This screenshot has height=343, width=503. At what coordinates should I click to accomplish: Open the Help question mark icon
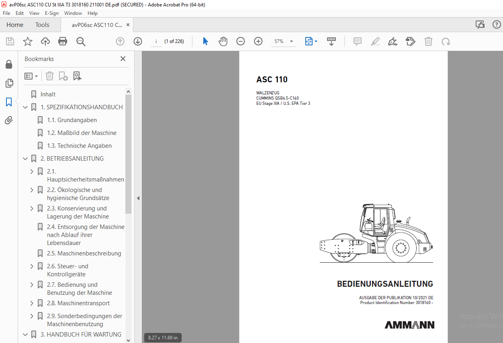pos(497,24)
